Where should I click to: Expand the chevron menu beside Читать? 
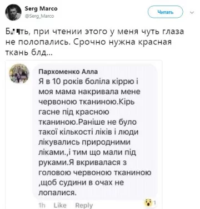click(x=192, y=13)
